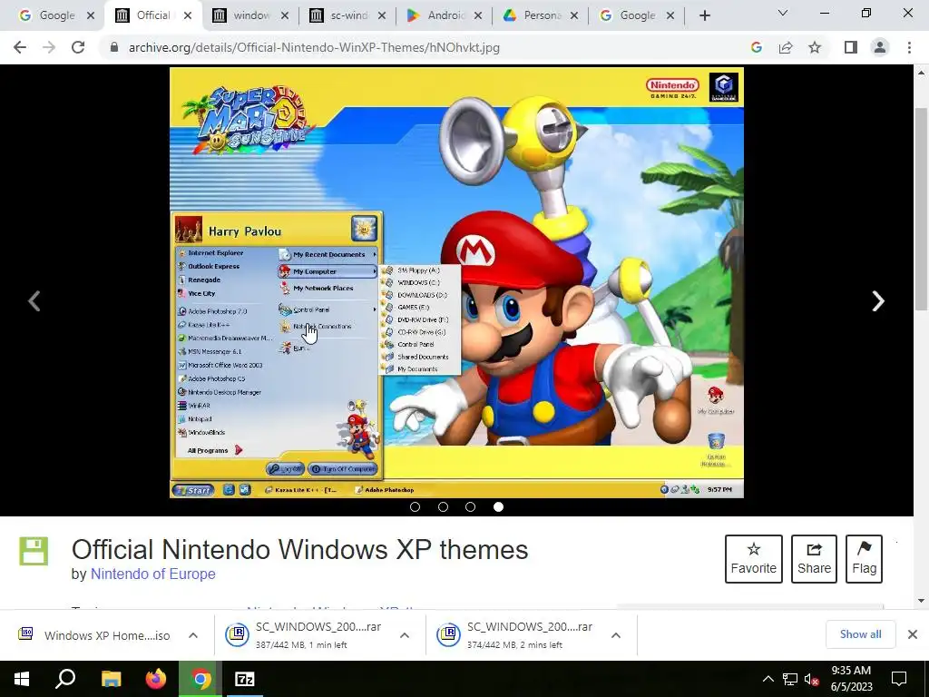Expand options for 374/442 MB download

pyautogui.click(x=616, y=635)
